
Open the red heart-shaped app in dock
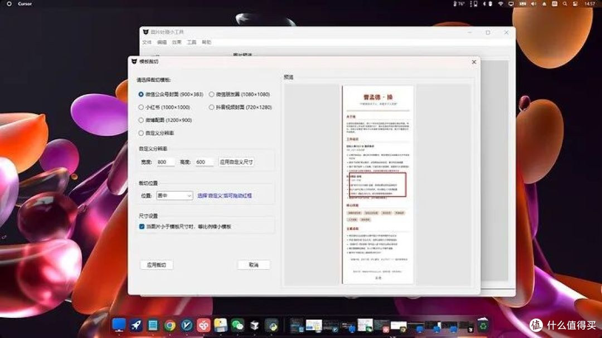click(203, 325)
